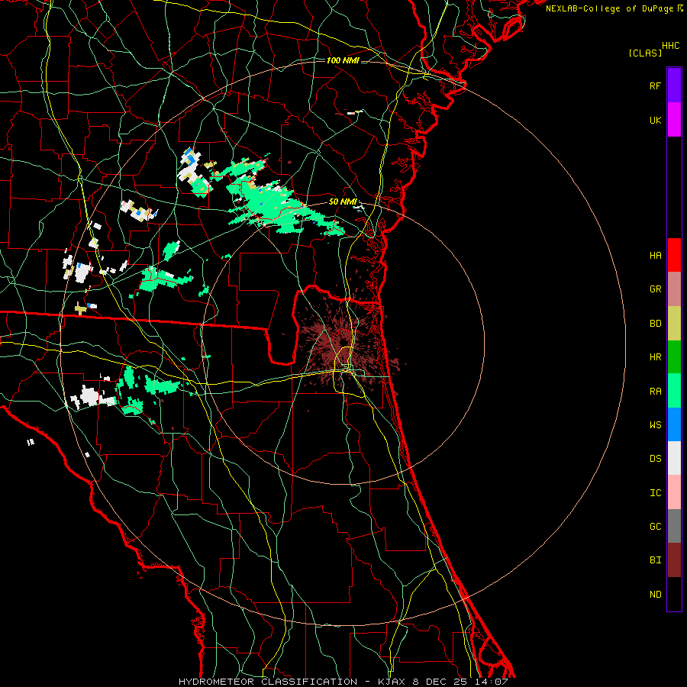This screenshot has height=687, width=687.
Task: Click the ND legend label
Action: tap(655, 595)
